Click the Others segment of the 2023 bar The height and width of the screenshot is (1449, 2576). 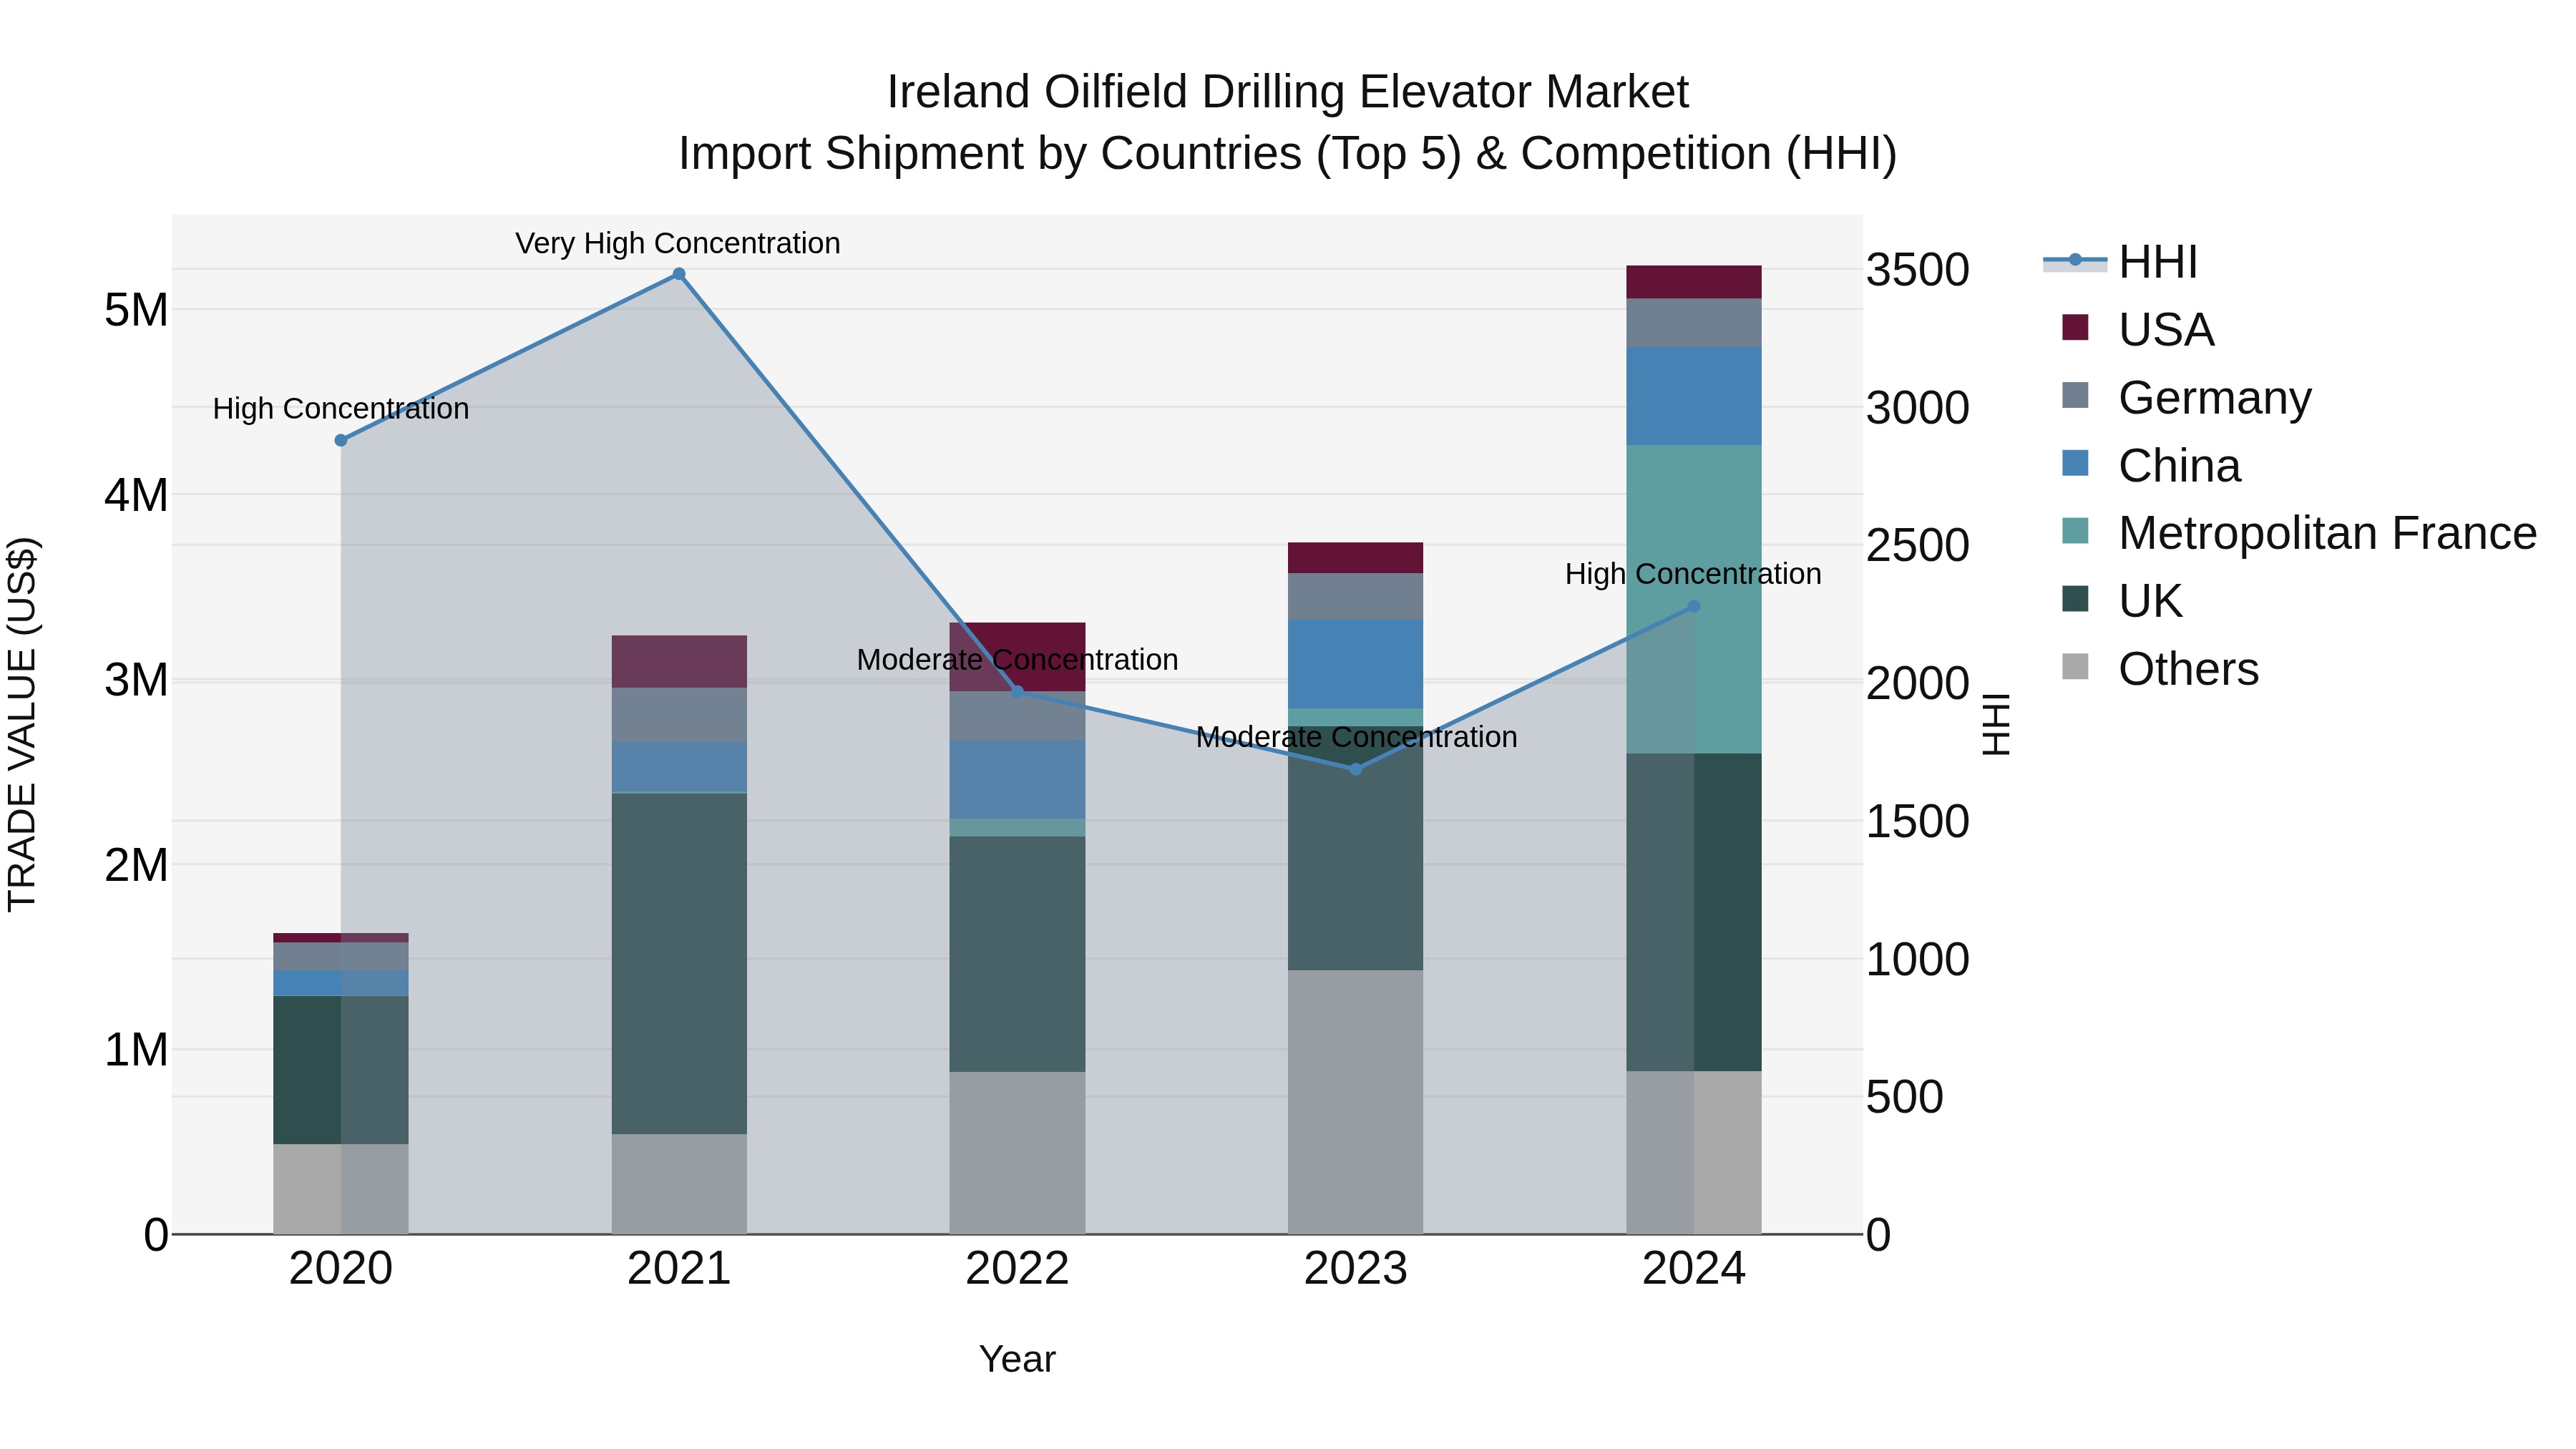click(x=1356, y=1102)
